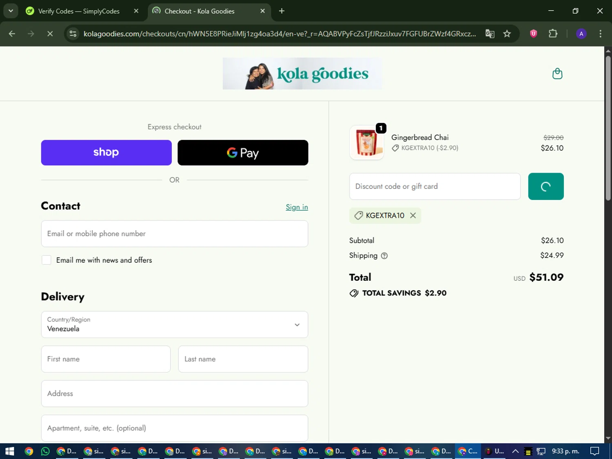Close the Verify Codes SimplyCodes tab
Image resolution: width=612 pixels, height=459 pixels.
tap(136, 11)
